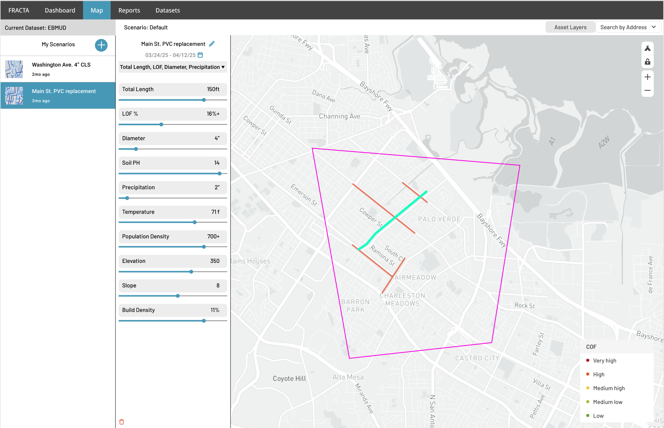
Task: Click the Current Dataset: EBMUD label
Action: pyautogui.click(x=35, y=28)
